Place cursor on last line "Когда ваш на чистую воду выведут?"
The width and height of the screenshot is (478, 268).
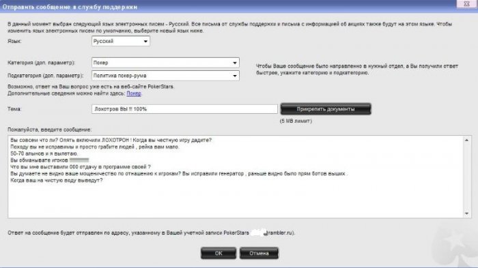tap(57, 180)
